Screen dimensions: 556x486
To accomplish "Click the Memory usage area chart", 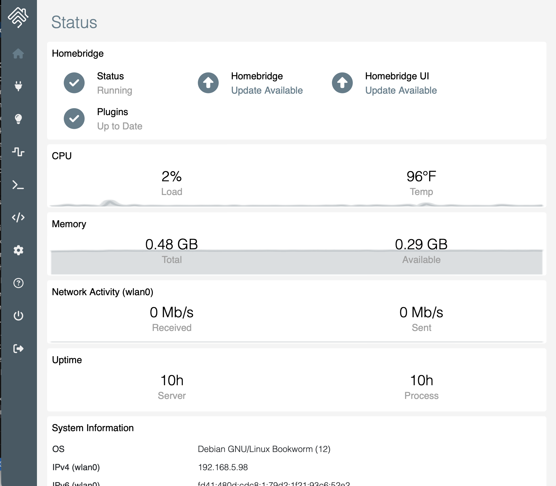I will click(296, 262).
